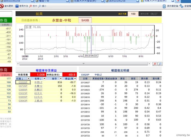Open the 使用方法 help icon
Viewport: 191px width, 137px height.
[x=17, y=6]
